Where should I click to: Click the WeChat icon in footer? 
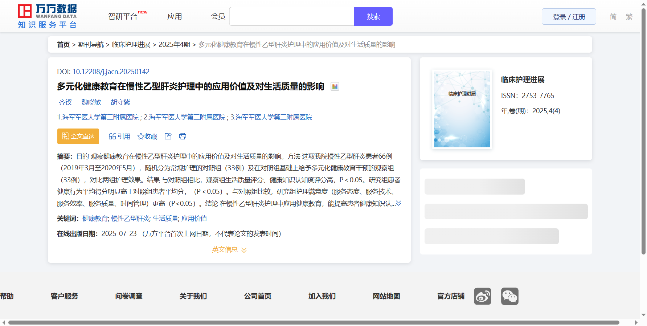pos(510,296)
